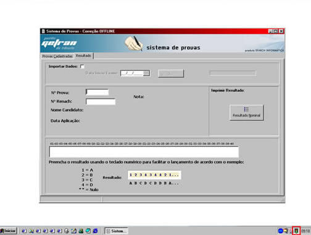Click the long answers entry field
The width and height of the screenshot is (311, 235).
(x=144, y=152)
